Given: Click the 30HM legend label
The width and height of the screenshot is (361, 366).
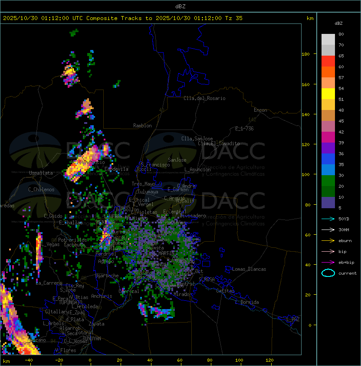Looking at the screenshot, I should 344,230.
